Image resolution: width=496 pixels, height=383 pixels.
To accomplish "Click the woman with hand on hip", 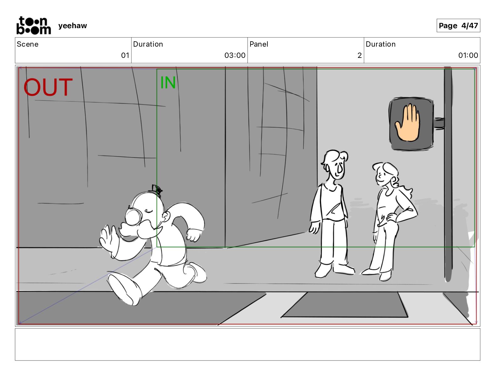I will coord(390,221).
